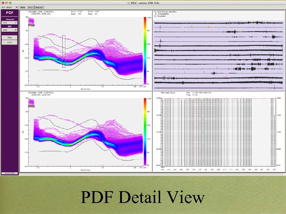Open the Request tab
This screenshot has width=286, height=214.
pos(39,7)
